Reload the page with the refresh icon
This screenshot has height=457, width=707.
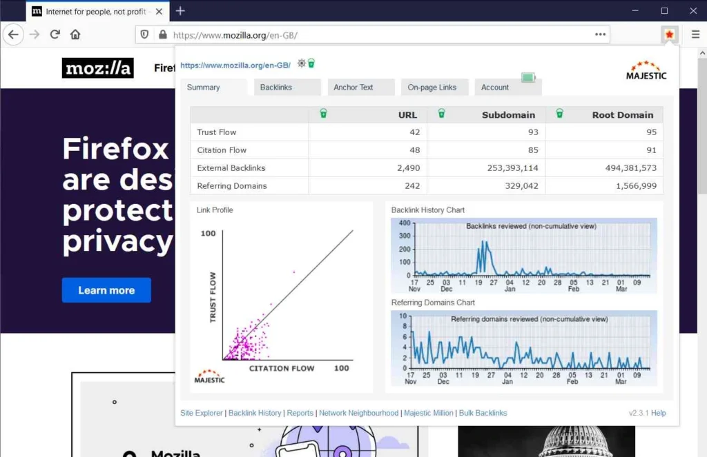(x=55, y=34)
